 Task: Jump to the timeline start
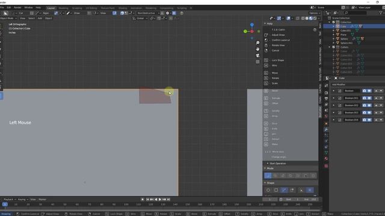pos(147,199)
